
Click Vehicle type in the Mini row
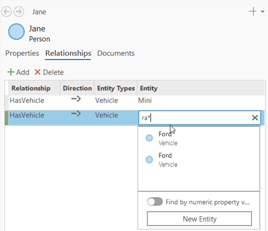pos(107,101)
